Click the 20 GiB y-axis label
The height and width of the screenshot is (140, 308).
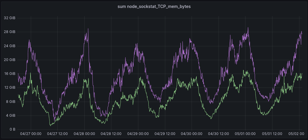pos(9,60)
